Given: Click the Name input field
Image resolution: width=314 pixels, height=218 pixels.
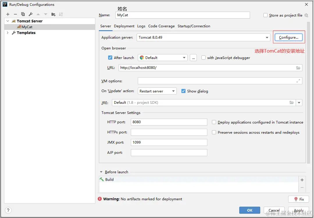Looking at the screenshot, I should coord(183,15).
